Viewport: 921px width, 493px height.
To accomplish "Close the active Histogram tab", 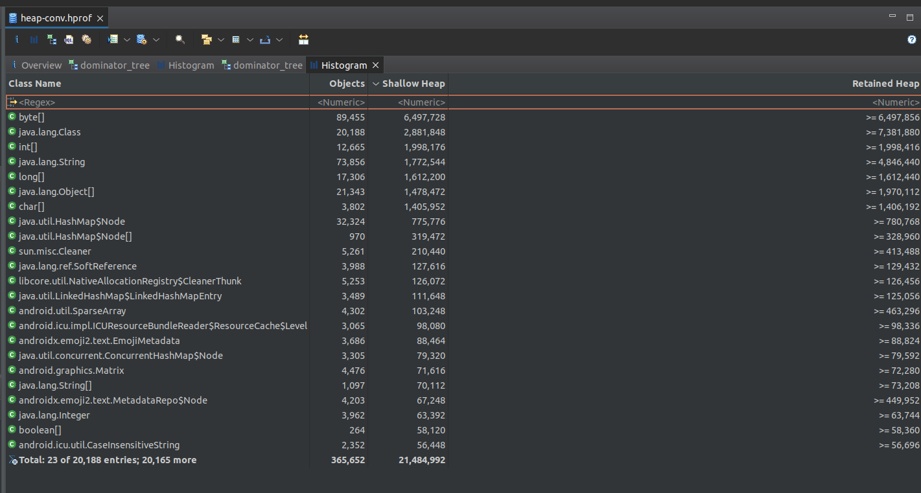I will pos(375,65).
